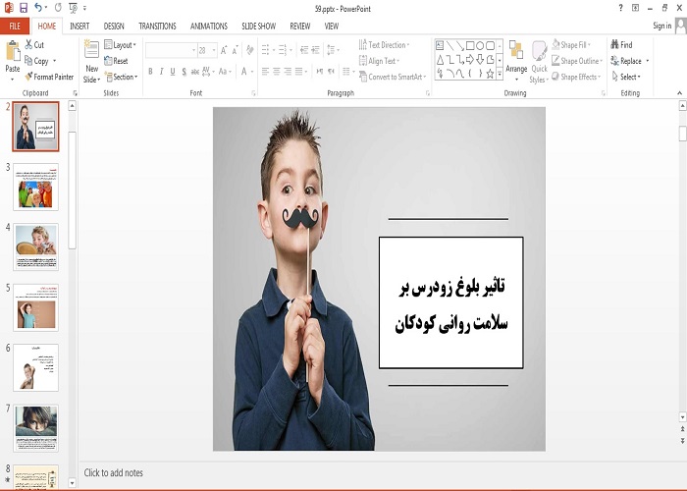Select slide 3 thumbnail

pos(35,187)
